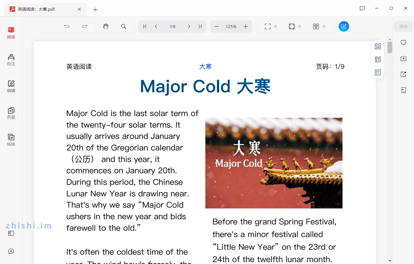The height and width of the screenshot is (264, 414).
Task: Jump to the last page
Action: coord(200,26)
